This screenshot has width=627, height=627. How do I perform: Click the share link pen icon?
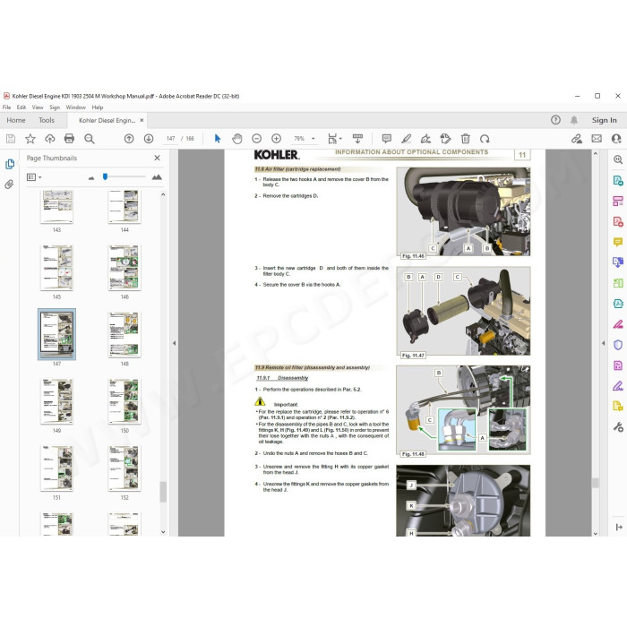(577, 139)
